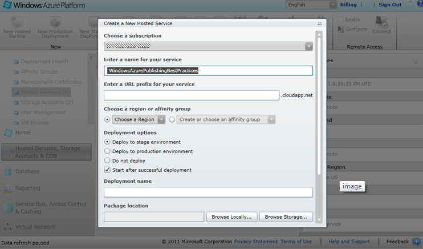Select the Do not deploy option
The width and height of the screenshot is (423, 249).
coord(107,160)
